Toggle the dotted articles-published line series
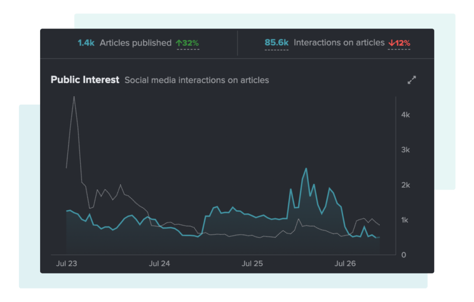Viewport: 474px width, 302px height. pos(121,185)
